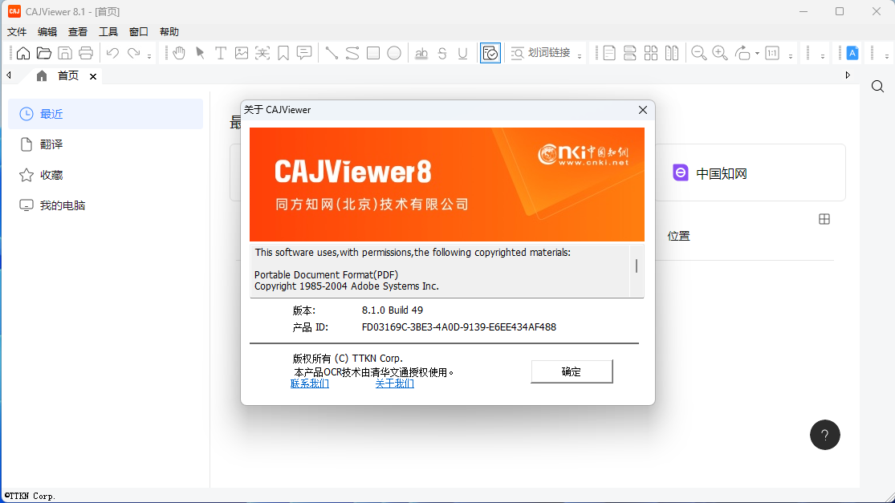Open the 文件 menu

[x=17, y=32]
